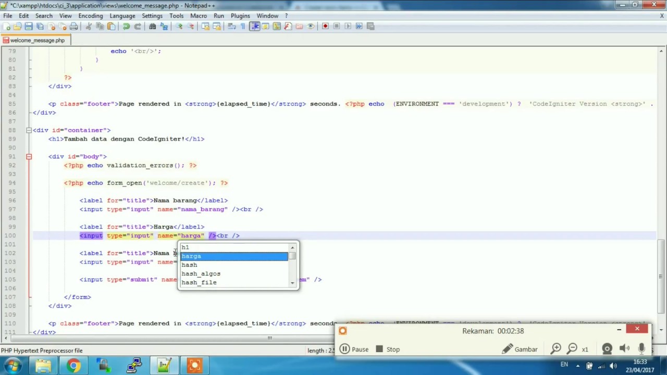Click the Start Macro Recording red dot icon
This screenshot has height=375, width=667.
[x=325, y=27]
